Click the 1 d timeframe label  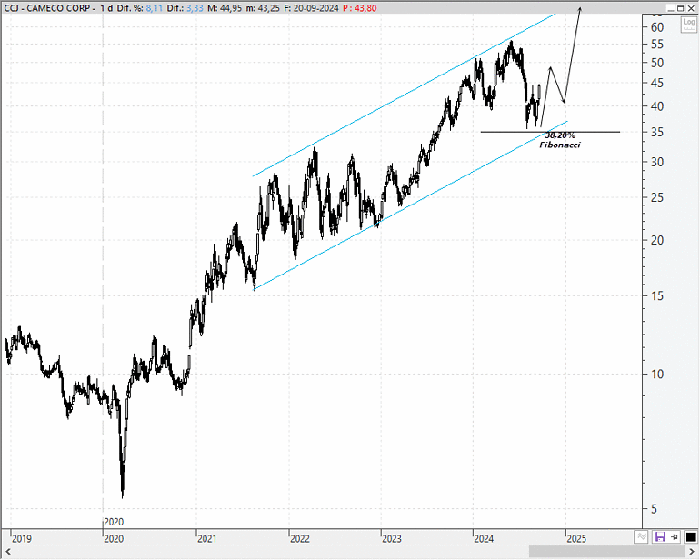coord(106,8)
